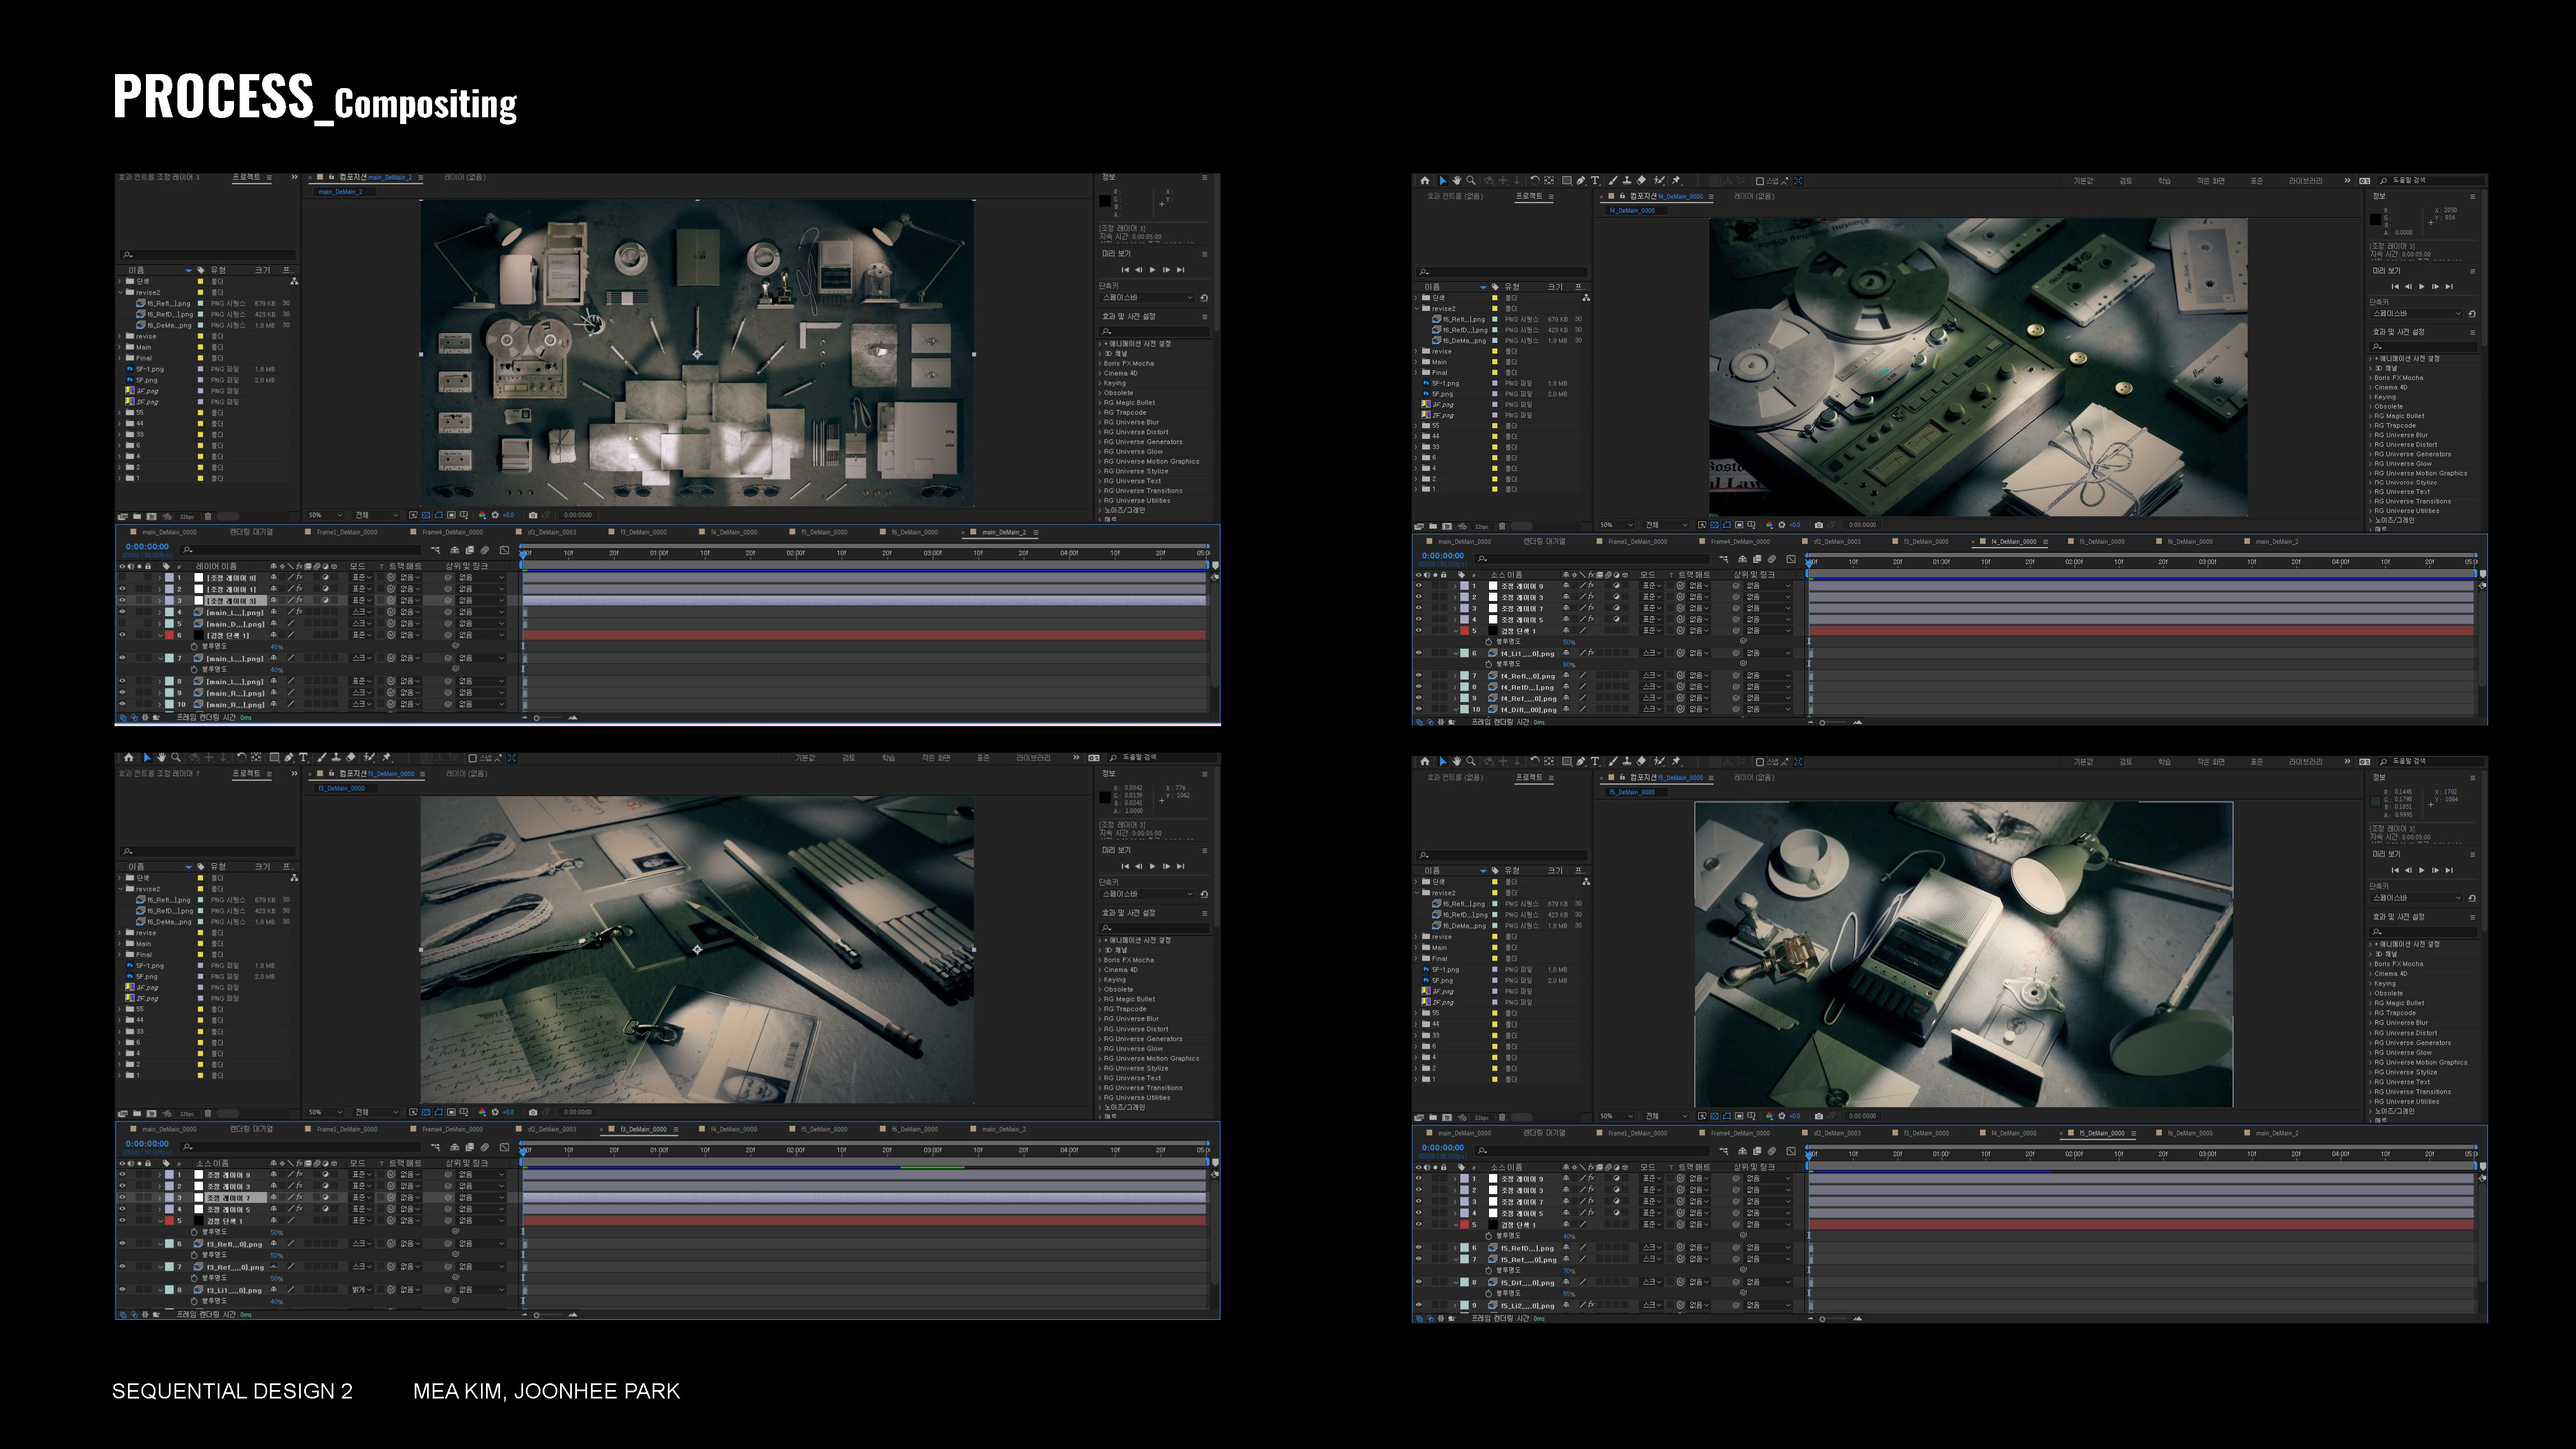Pick Type tool in f5_DeMain_0000 window toolbar
The width and height of the screenshot is (2576, 1449).
coord(1595,761)
